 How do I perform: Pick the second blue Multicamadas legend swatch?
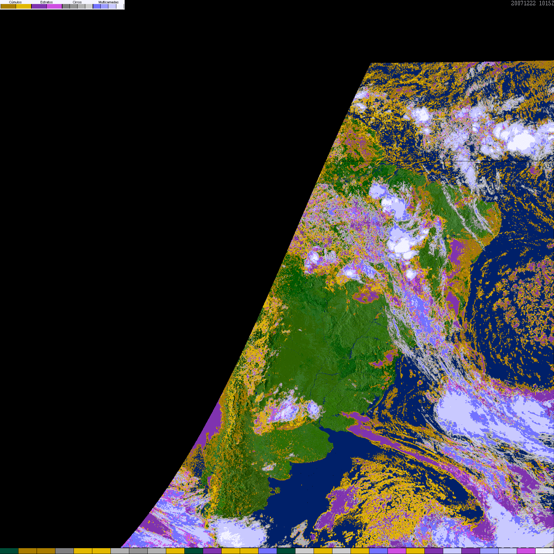coord(104,6)
